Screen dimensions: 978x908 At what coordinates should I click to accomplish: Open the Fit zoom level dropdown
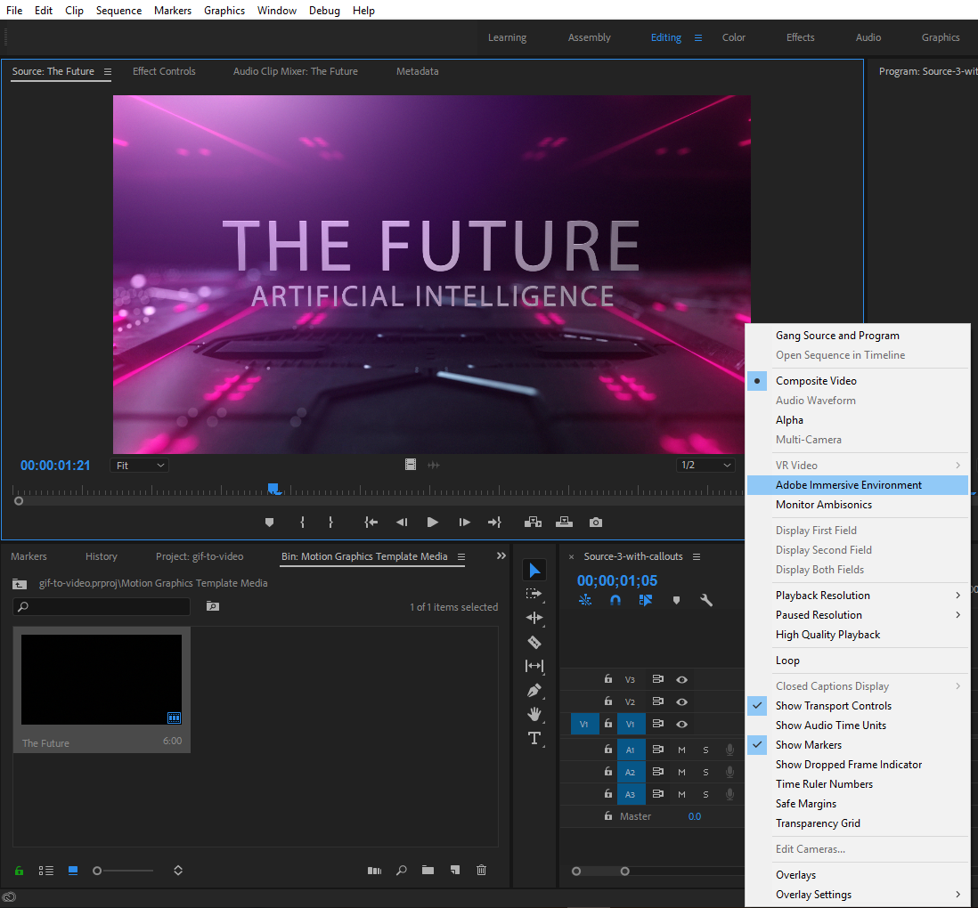[139, 465]
